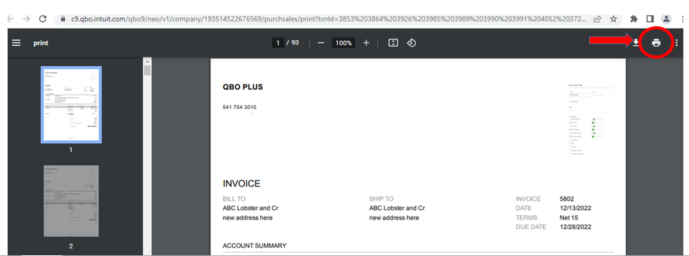This screenshot has height=256, width=689.
Task: Zoom out with the minus button
Action: 321,43
